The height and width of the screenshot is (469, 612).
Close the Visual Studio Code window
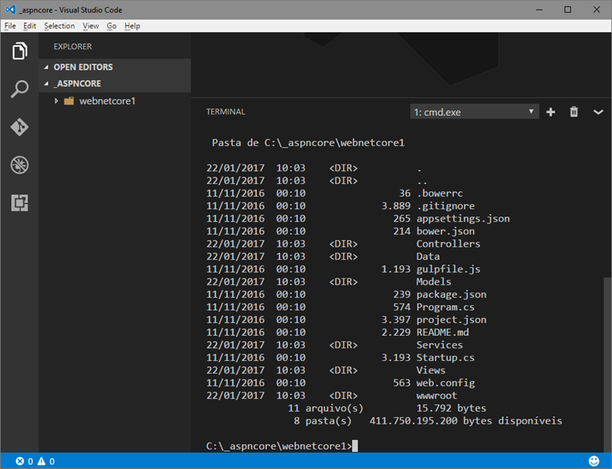[x=596, y=10]
